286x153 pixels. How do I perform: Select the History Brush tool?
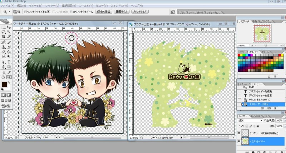9,47
